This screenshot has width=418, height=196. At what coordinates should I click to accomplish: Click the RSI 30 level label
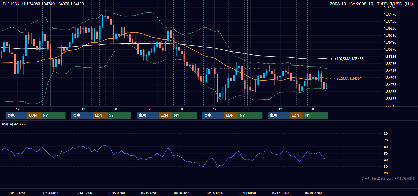386,166
